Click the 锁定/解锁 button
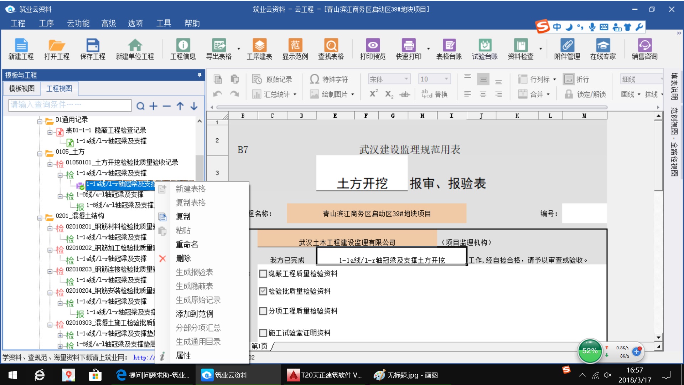684x385 pixels. point(585,94)
